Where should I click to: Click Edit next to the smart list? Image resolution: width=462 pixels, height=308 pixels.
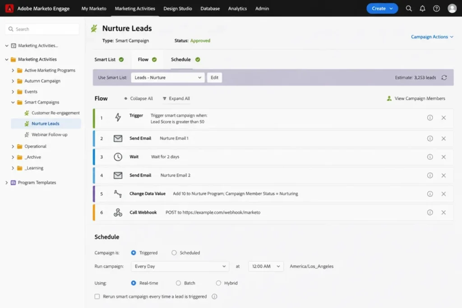tap(214, 78)
